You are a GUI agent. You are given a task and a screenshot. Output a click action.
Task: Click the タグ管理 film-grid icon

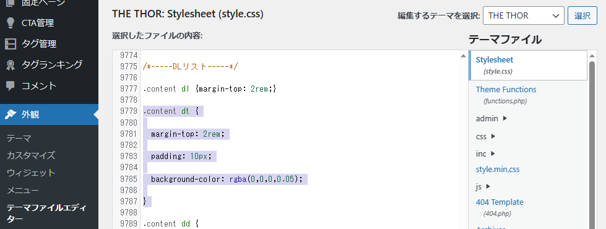[x=11, y=44]
